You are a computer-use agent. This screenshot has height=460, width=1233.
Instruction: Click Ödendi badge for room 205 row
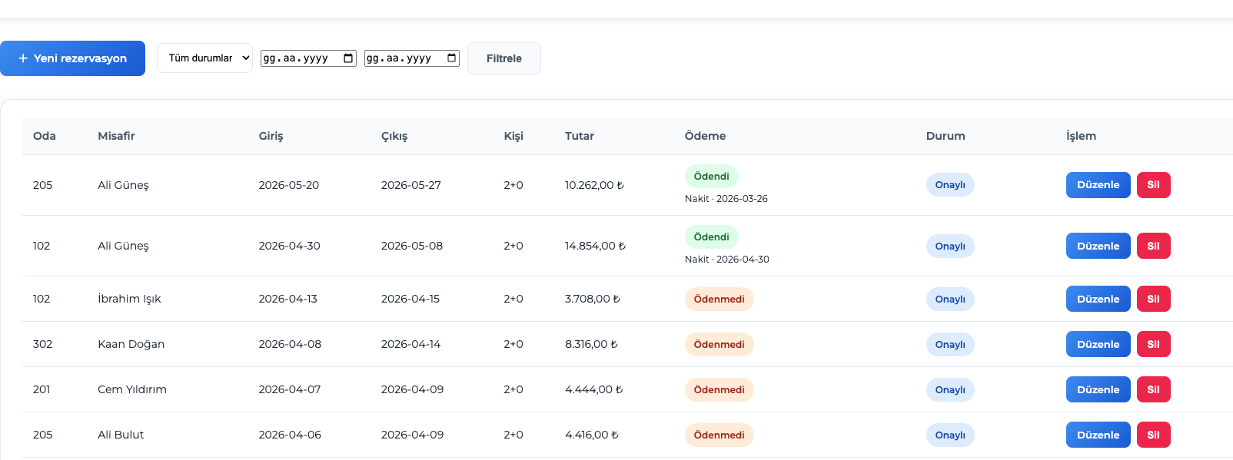[711, 177]
